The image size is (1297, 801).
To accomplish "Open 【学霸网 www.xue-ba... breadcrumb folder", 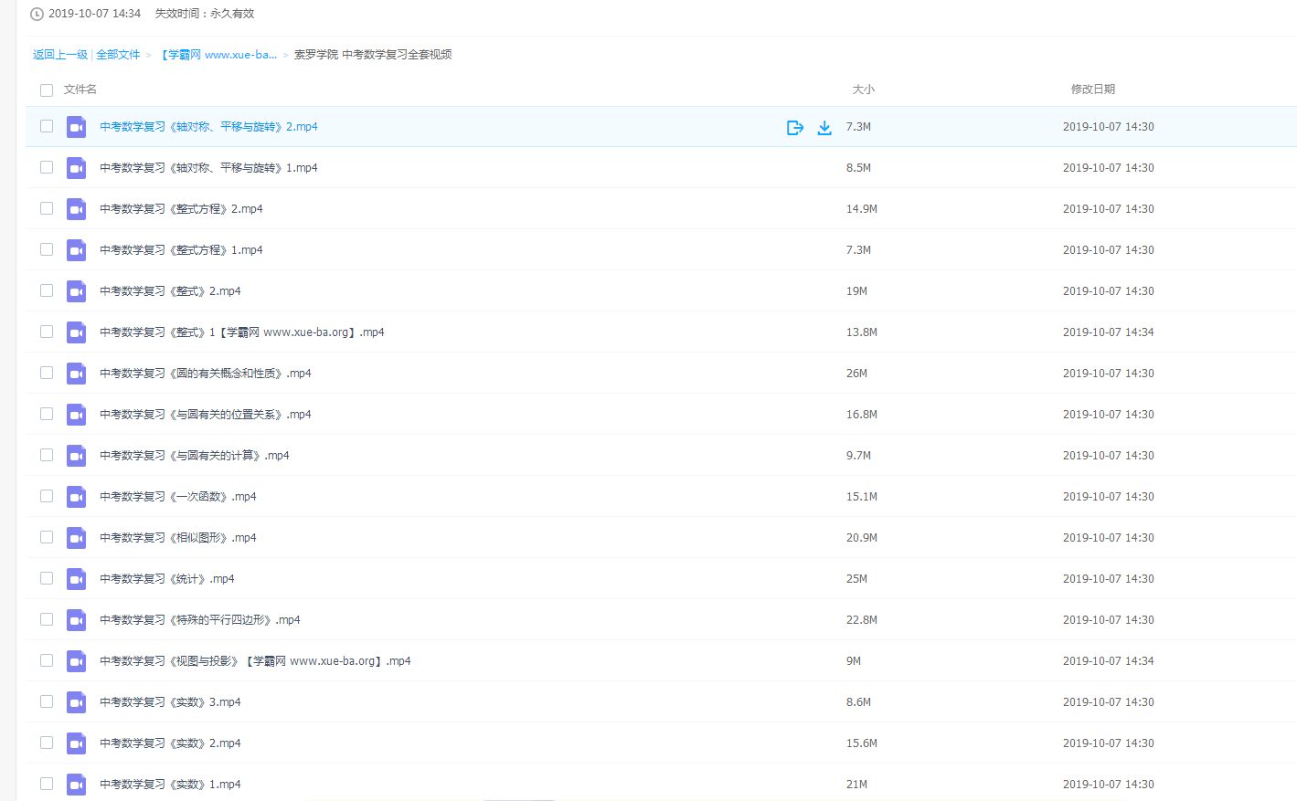I will click(x=218, y=55).
